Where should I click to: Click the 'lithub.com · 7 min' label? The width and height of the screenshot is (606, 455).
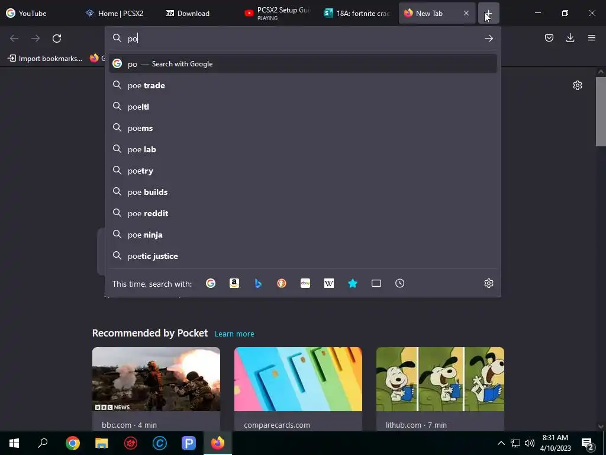(x=416, y=425)
